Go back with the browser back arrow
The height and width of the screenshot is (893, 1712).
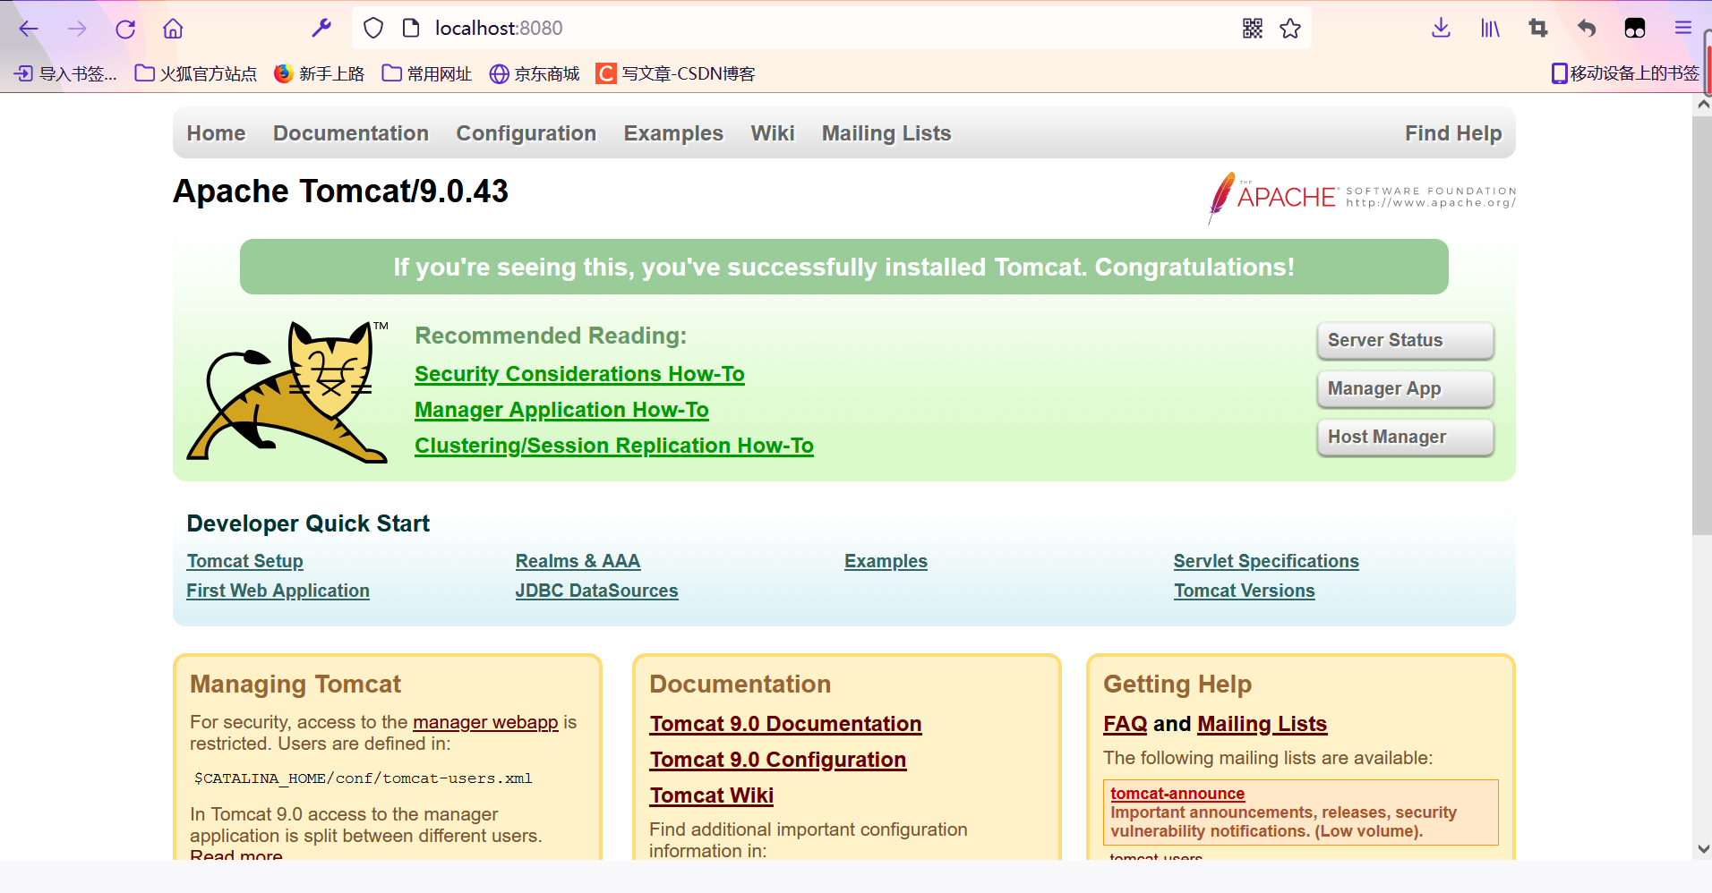coord(29,29)
